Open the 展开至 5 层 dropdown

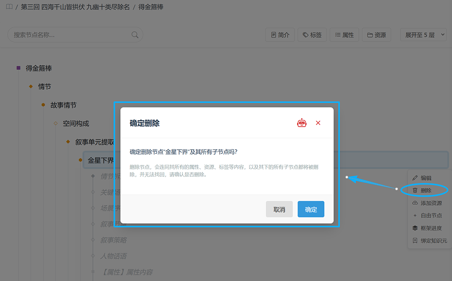click(423, 35)
